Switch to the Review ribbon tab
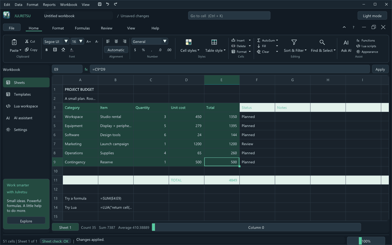The height and width of the screenshot is (245, 392). [107, 28]
